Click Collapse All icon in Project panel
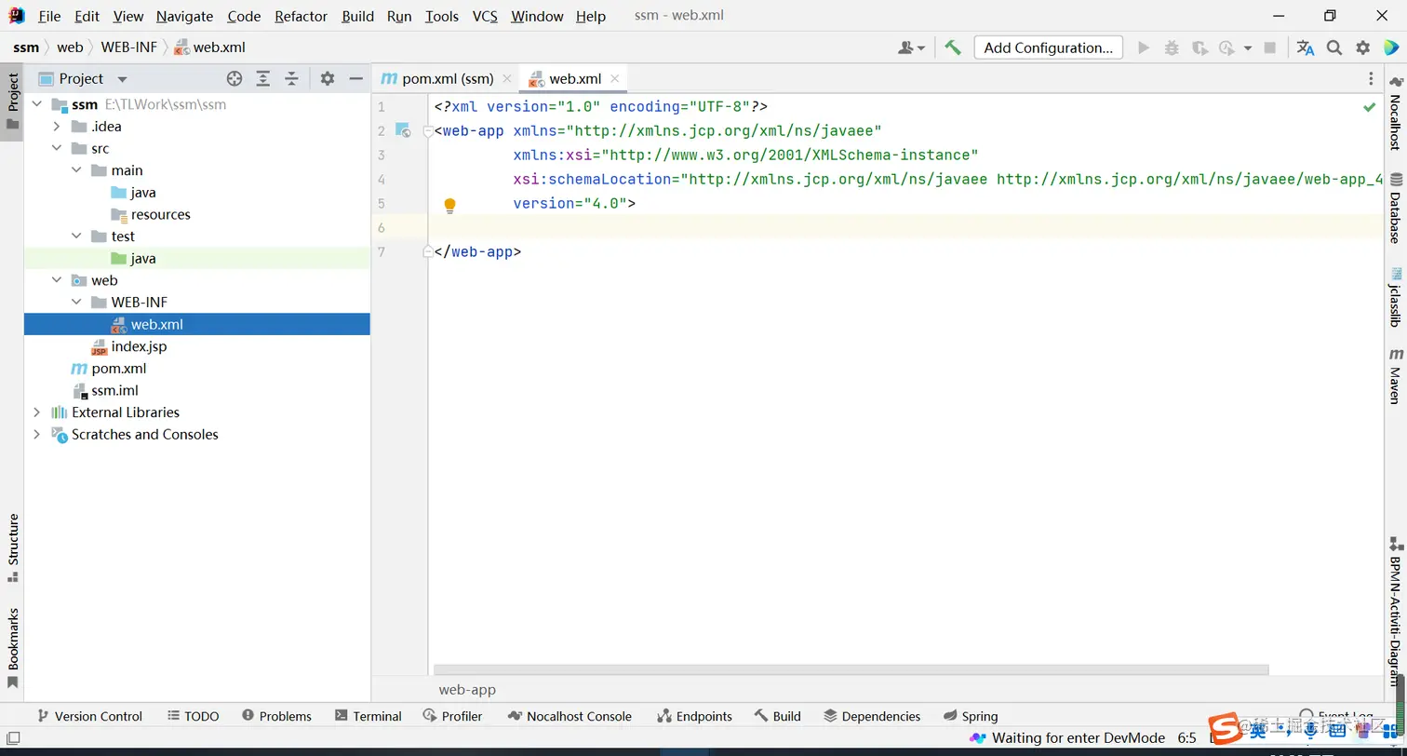The width and height of the screenshot is (1407, 756). click(291, 79)
